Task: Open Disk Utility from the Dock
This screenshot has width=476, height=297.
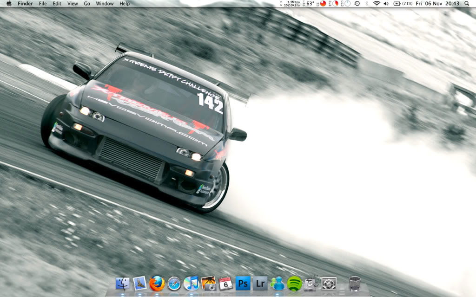Action: 311,284
